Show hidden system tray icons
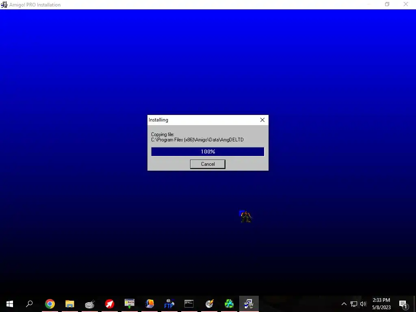This screenshot has width=416, height=312. 344,304
